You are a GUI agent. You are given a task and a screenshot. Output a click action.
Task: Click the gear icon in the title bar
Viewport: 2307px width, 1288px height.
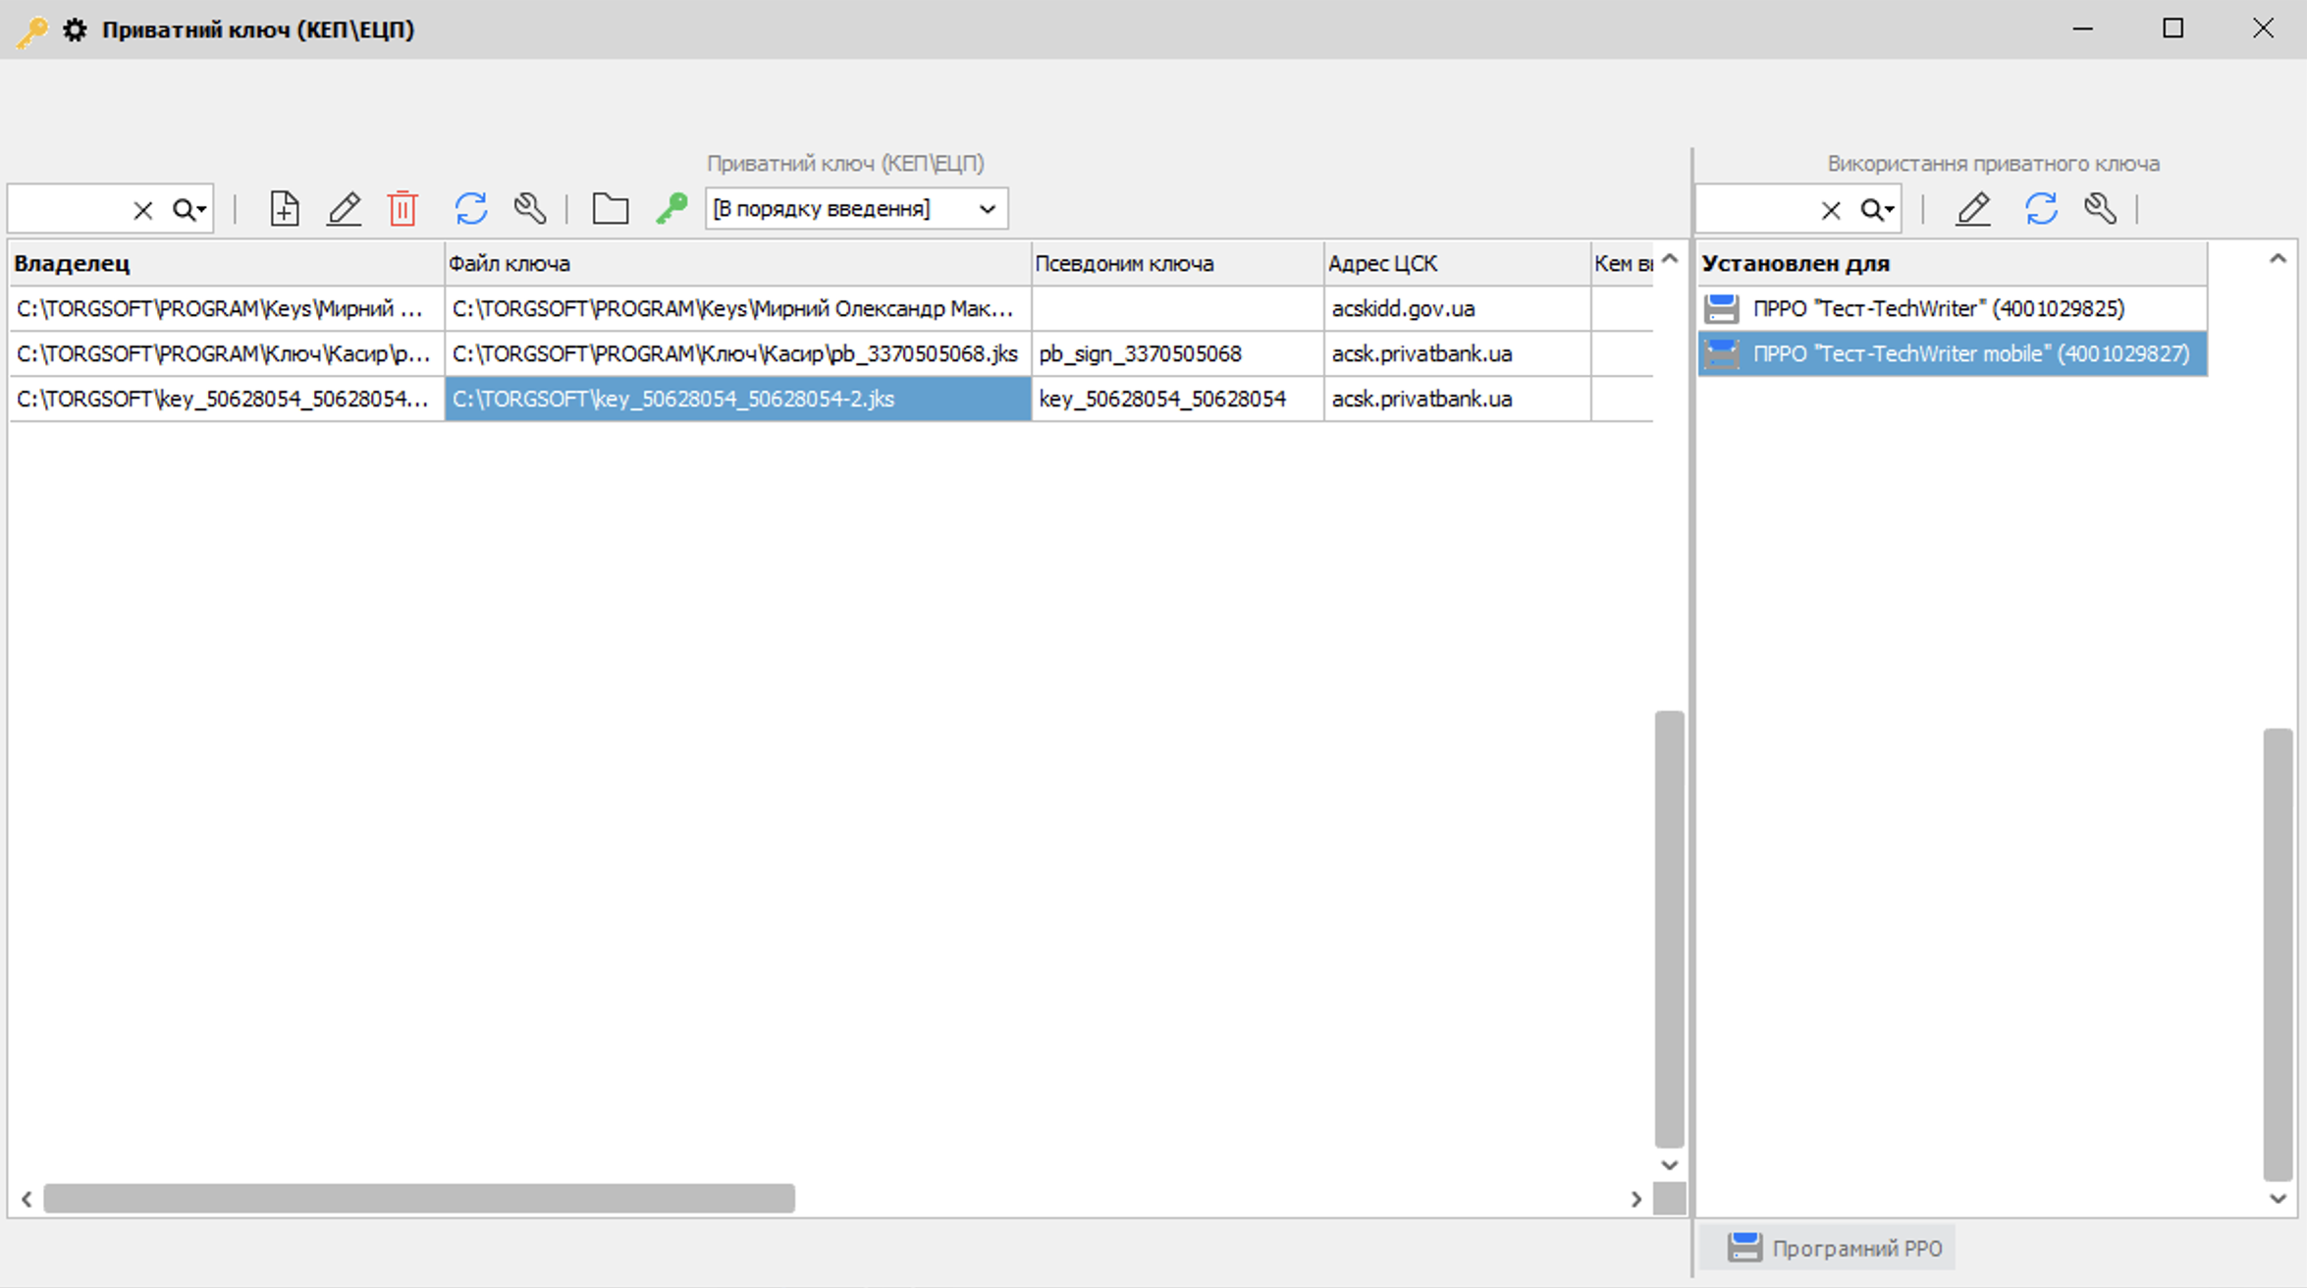75,29
